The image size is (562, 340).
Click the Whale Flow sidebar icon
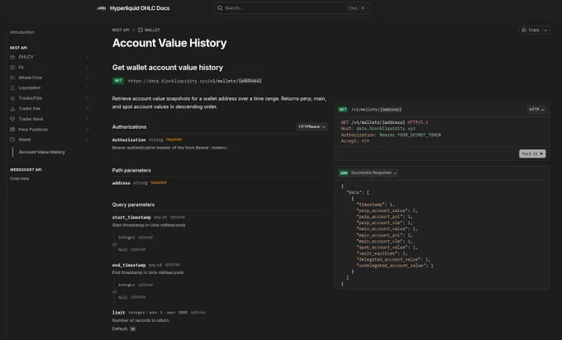12,78
